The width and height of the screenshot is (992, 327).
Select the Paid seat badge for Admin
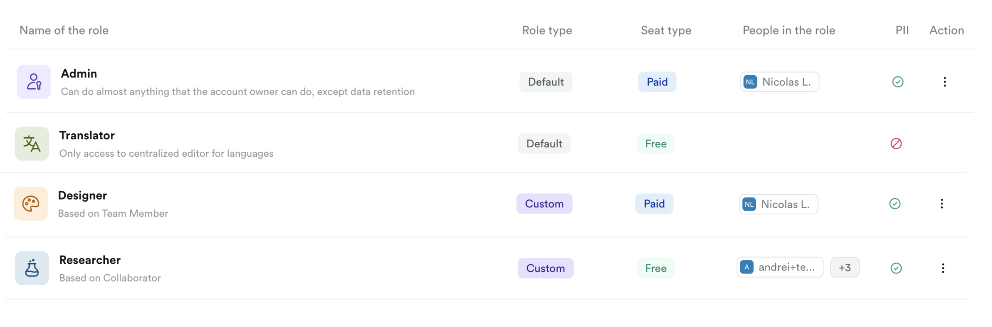pyautogui.click(x=657, y=82)
